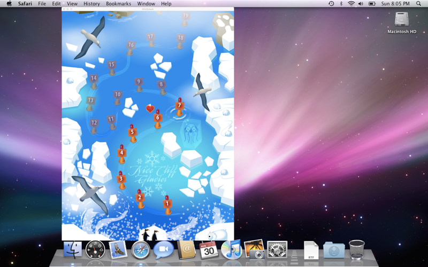Click locked level 12 marker
The height and width of the screenshot is (267, 428).
94,126
